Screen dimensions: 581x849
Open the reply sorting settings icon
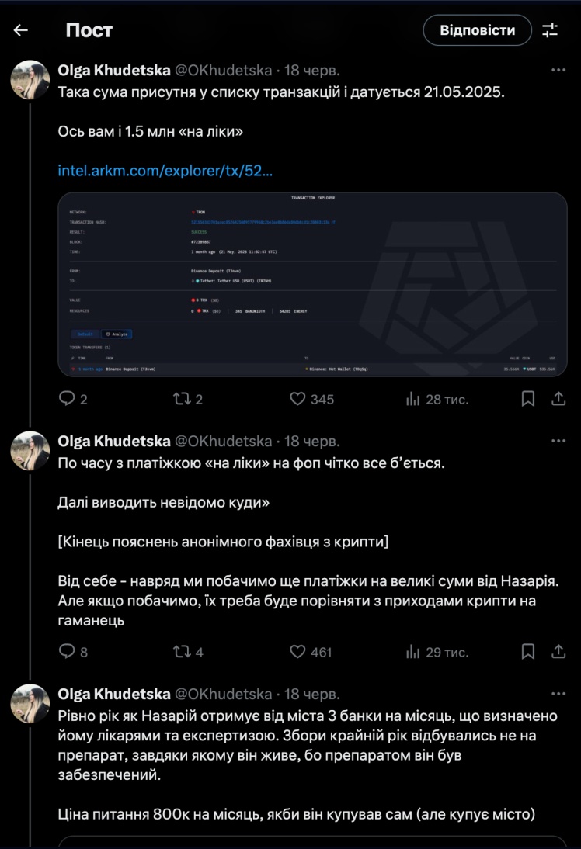[x=550, y=30]
